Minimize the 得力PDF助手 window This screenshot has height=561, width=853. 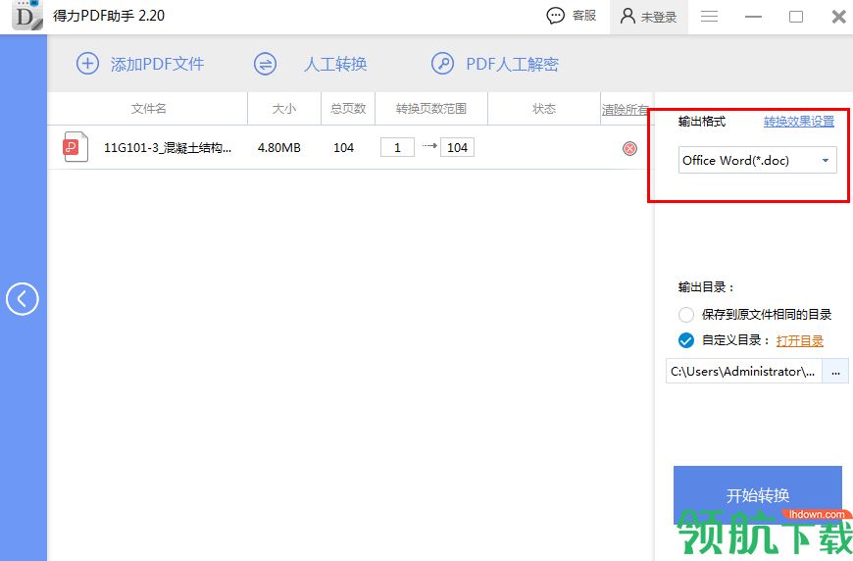click(x=753, y=17)
